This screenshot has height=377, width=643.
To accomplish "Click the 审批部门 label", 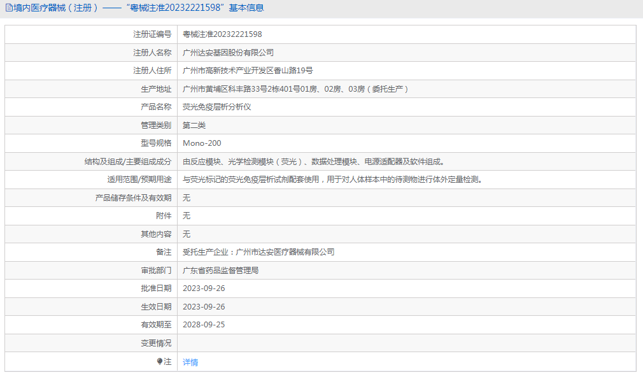I will [156, 271].
